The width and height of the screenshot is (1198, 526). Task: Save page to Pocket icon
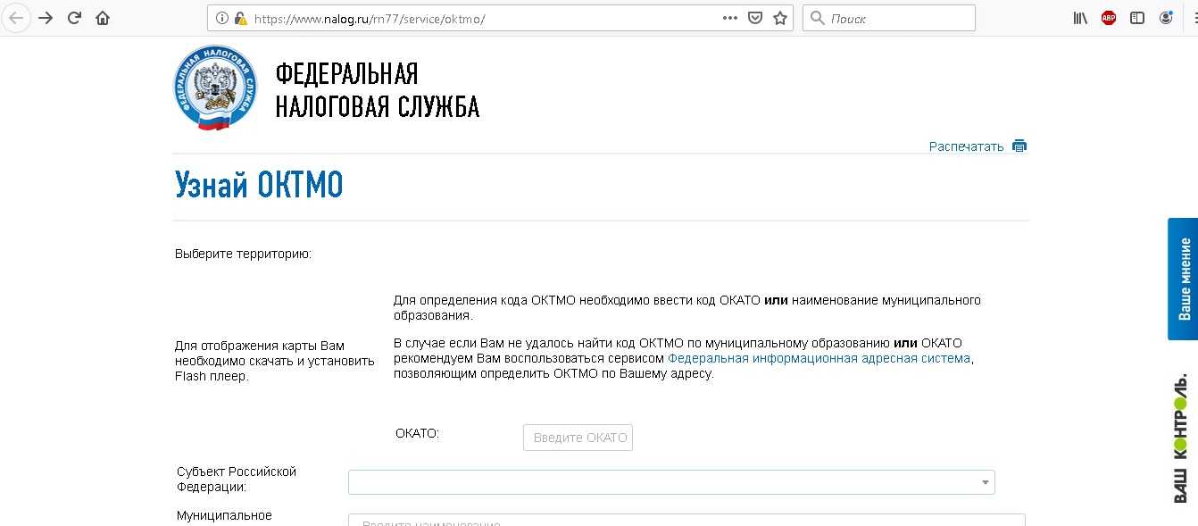click(x=755, y=18)
